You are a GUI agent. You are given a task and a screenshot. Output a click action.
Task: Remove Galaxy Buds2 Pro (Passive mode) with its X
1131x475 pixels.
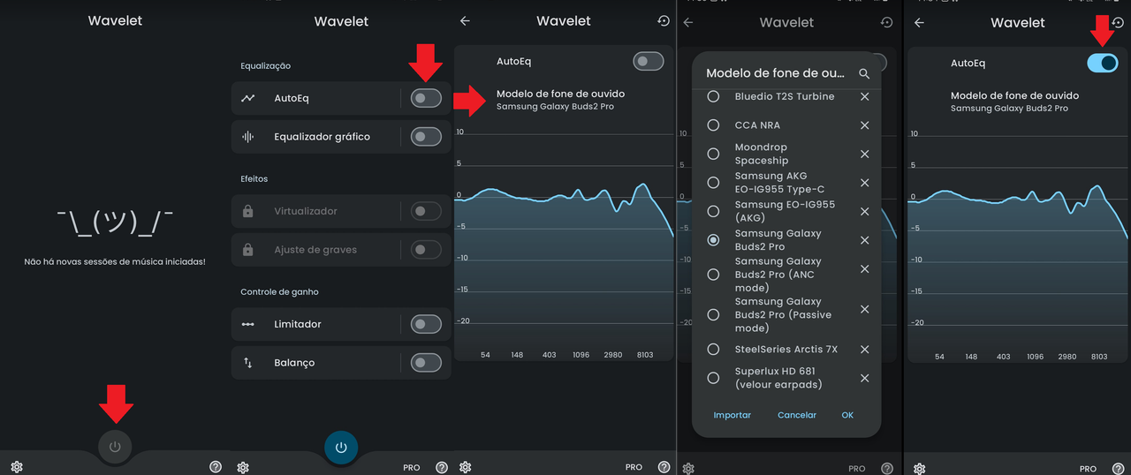865,310
